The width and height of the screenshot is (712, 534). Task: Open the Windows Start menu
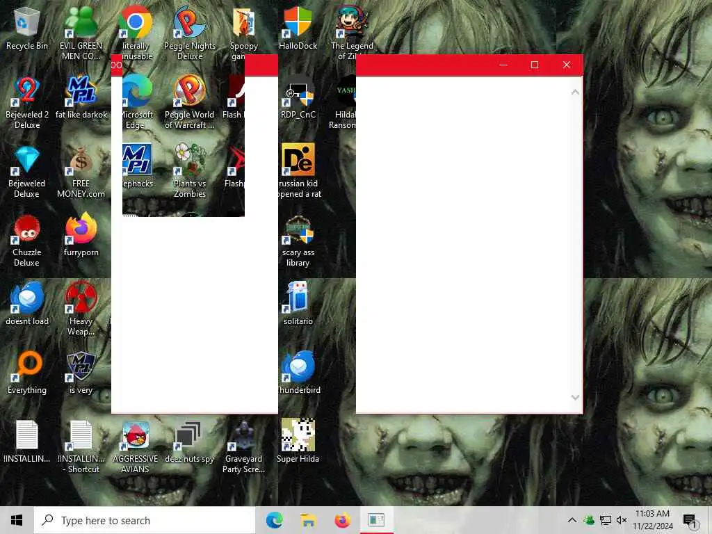pyautogui.click(x=17, y=520)
